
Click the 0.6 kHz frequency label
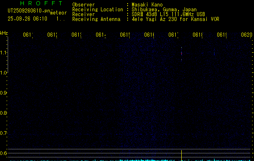click(x=3, y=153)
